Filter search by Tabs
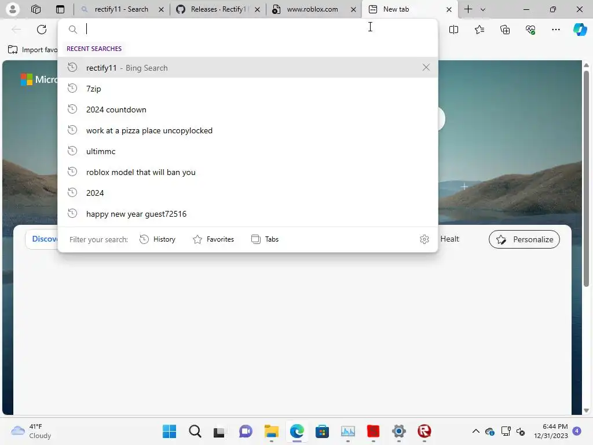The width and height of the screenshot is (593, 445). coord(265,239)
